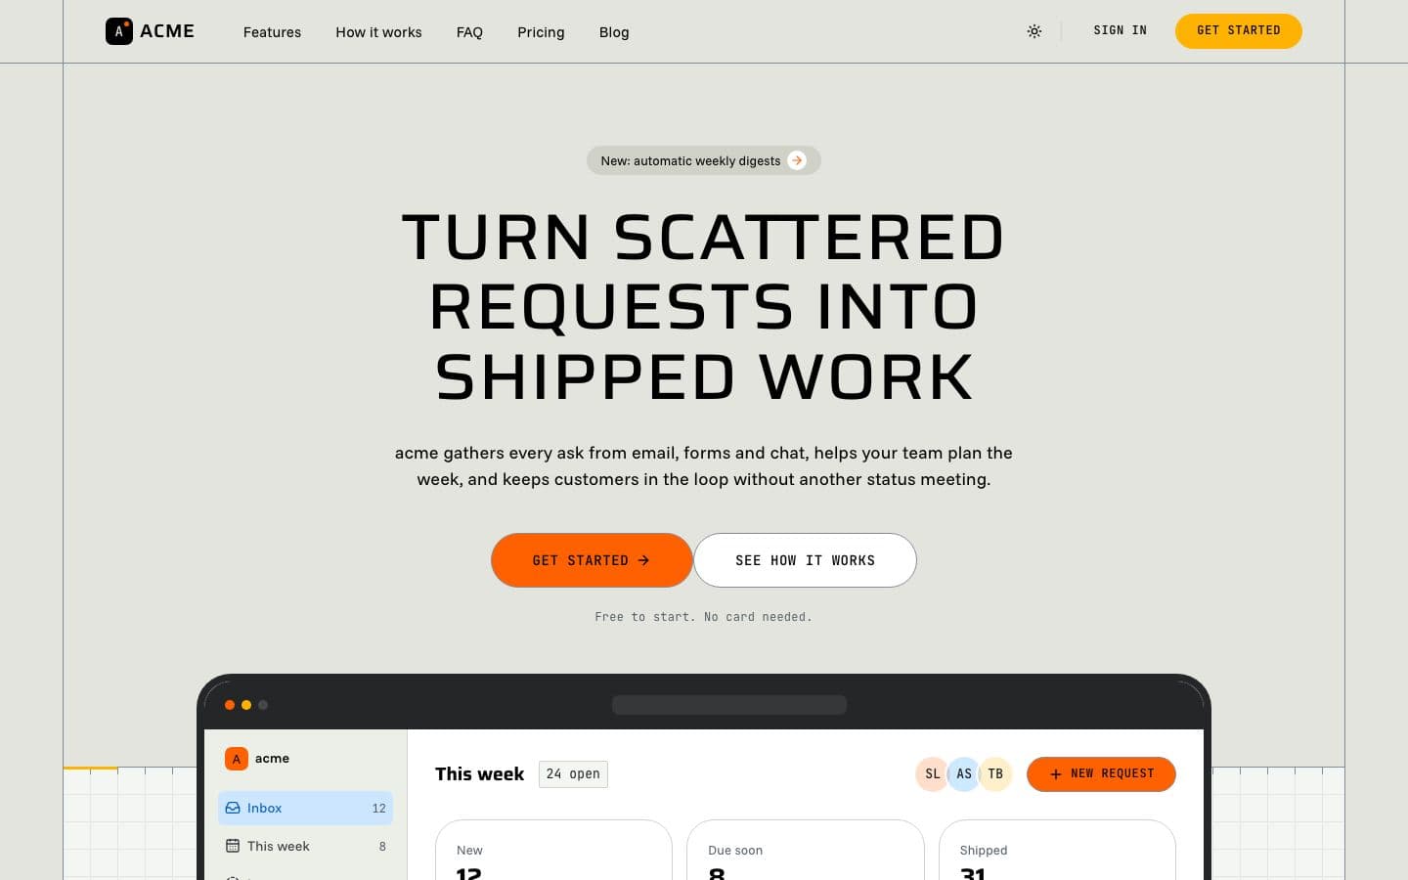Click See How It Works button
Image resolution: width=1408 pixels, height=880 pixels.
coord(805,560)
